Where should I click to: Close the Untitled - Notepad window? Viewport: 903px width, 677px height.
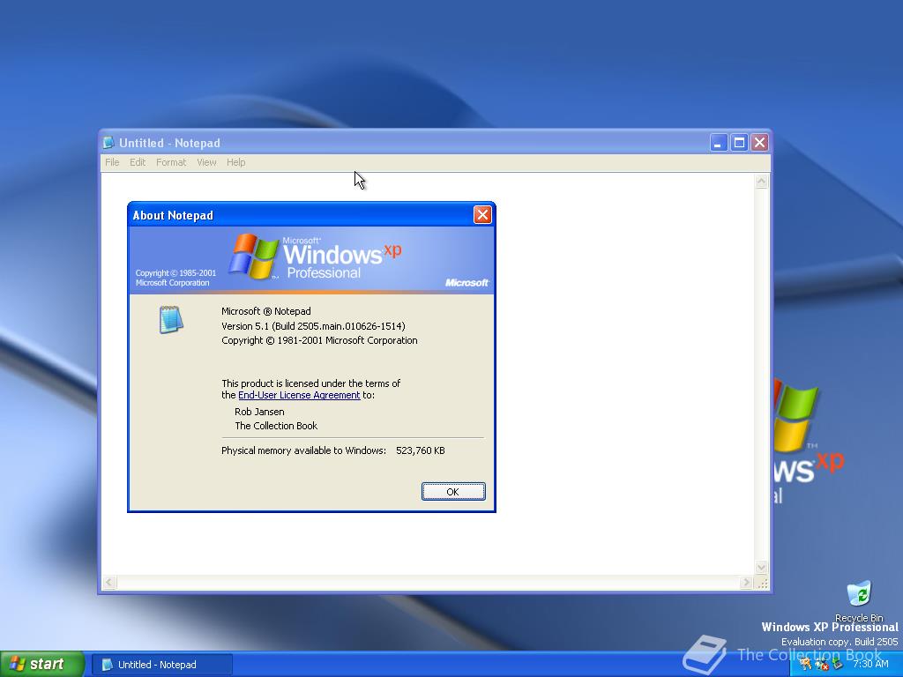tap(759, 142)
